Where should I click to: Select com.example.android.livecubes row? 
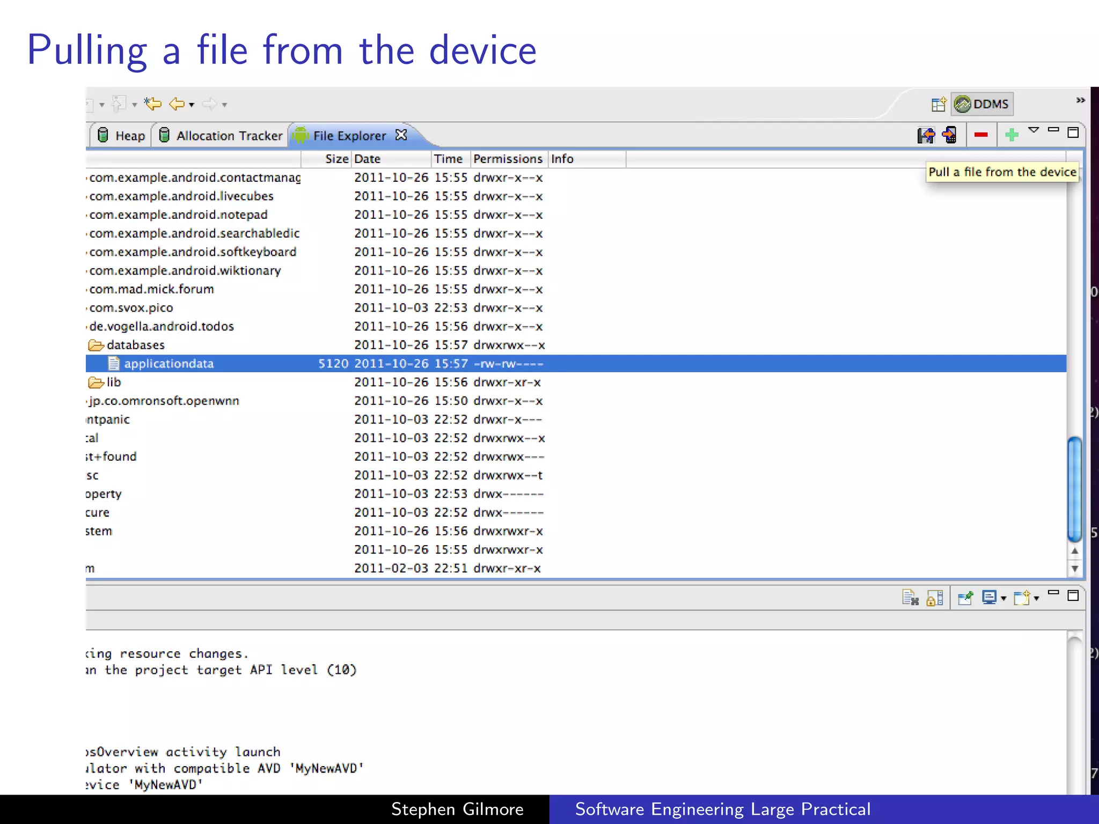tap(576, 196)
